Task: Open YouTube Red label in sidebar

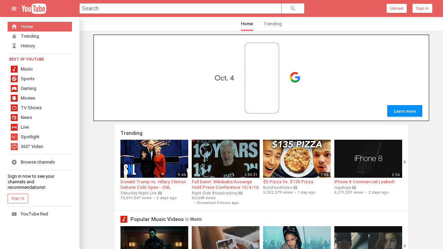Action: tap(34, 214)
